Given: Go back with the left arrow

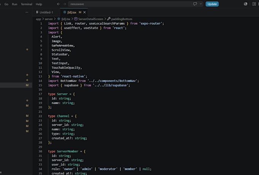Looking at the screenshot, I should 59,4.
